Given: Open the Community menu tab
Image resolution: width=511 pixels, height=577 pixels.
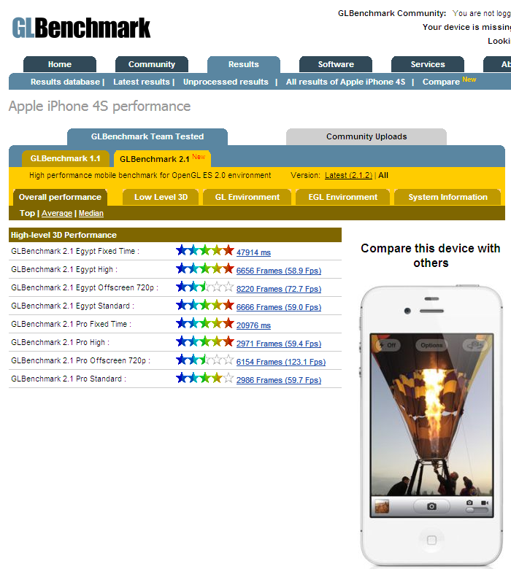Looking at the screenshot, I should (x=152, y=64).
